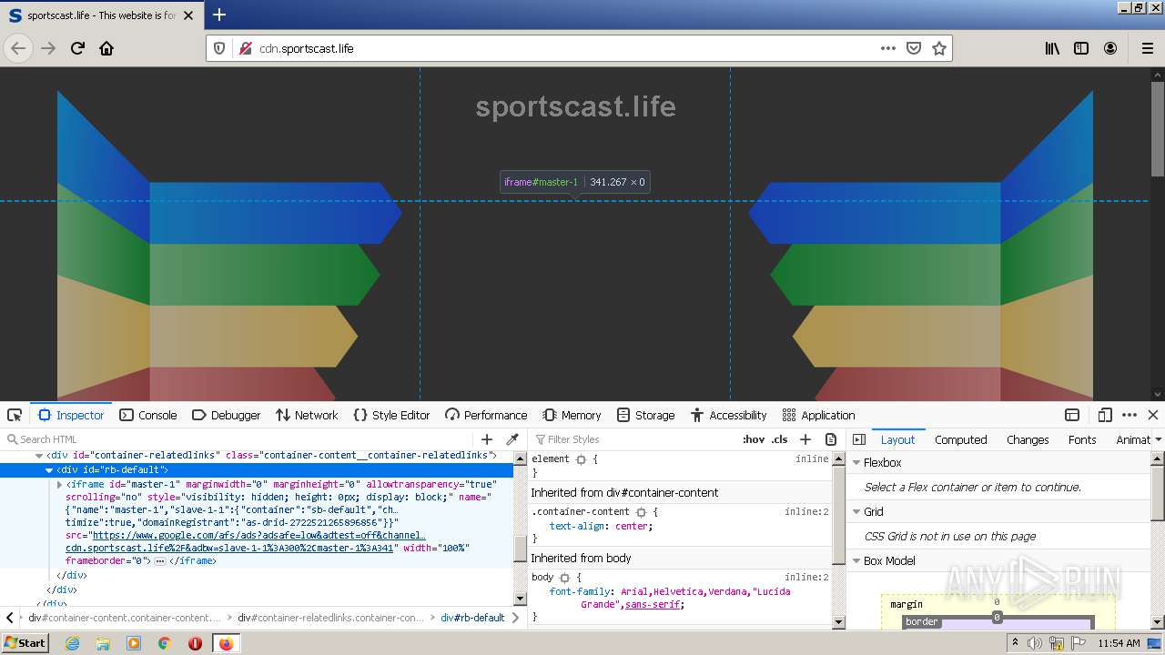Image resolution: width=1165 pixels, height=655 pixels.
Task: Bookmark this page with the star
Action: point(939,48)
